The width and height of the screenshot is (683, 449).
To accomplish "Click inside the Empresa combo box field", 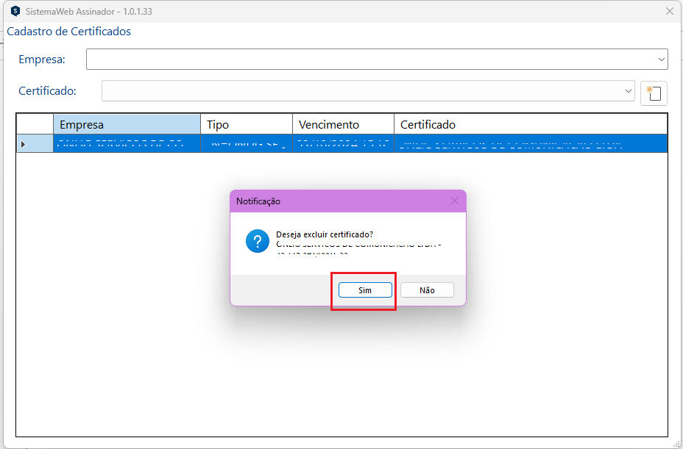I will tap(368, 60).
